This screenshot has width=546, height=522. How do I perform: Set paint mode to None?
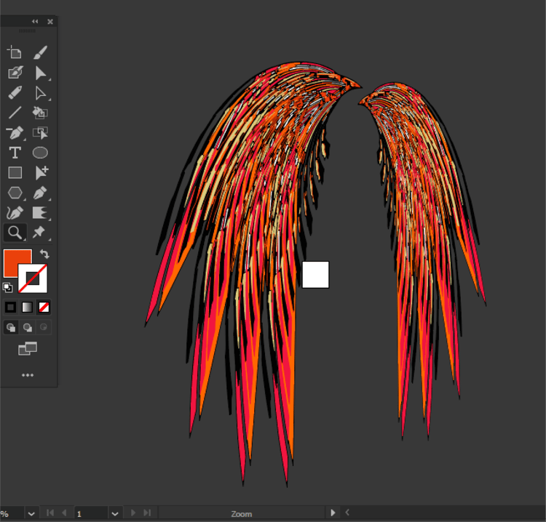click(x=44, y=307)
